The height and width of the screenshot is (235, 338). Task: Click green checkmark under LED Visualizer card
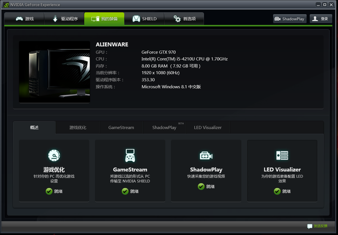pyautogui.click(x=277, y=191)
